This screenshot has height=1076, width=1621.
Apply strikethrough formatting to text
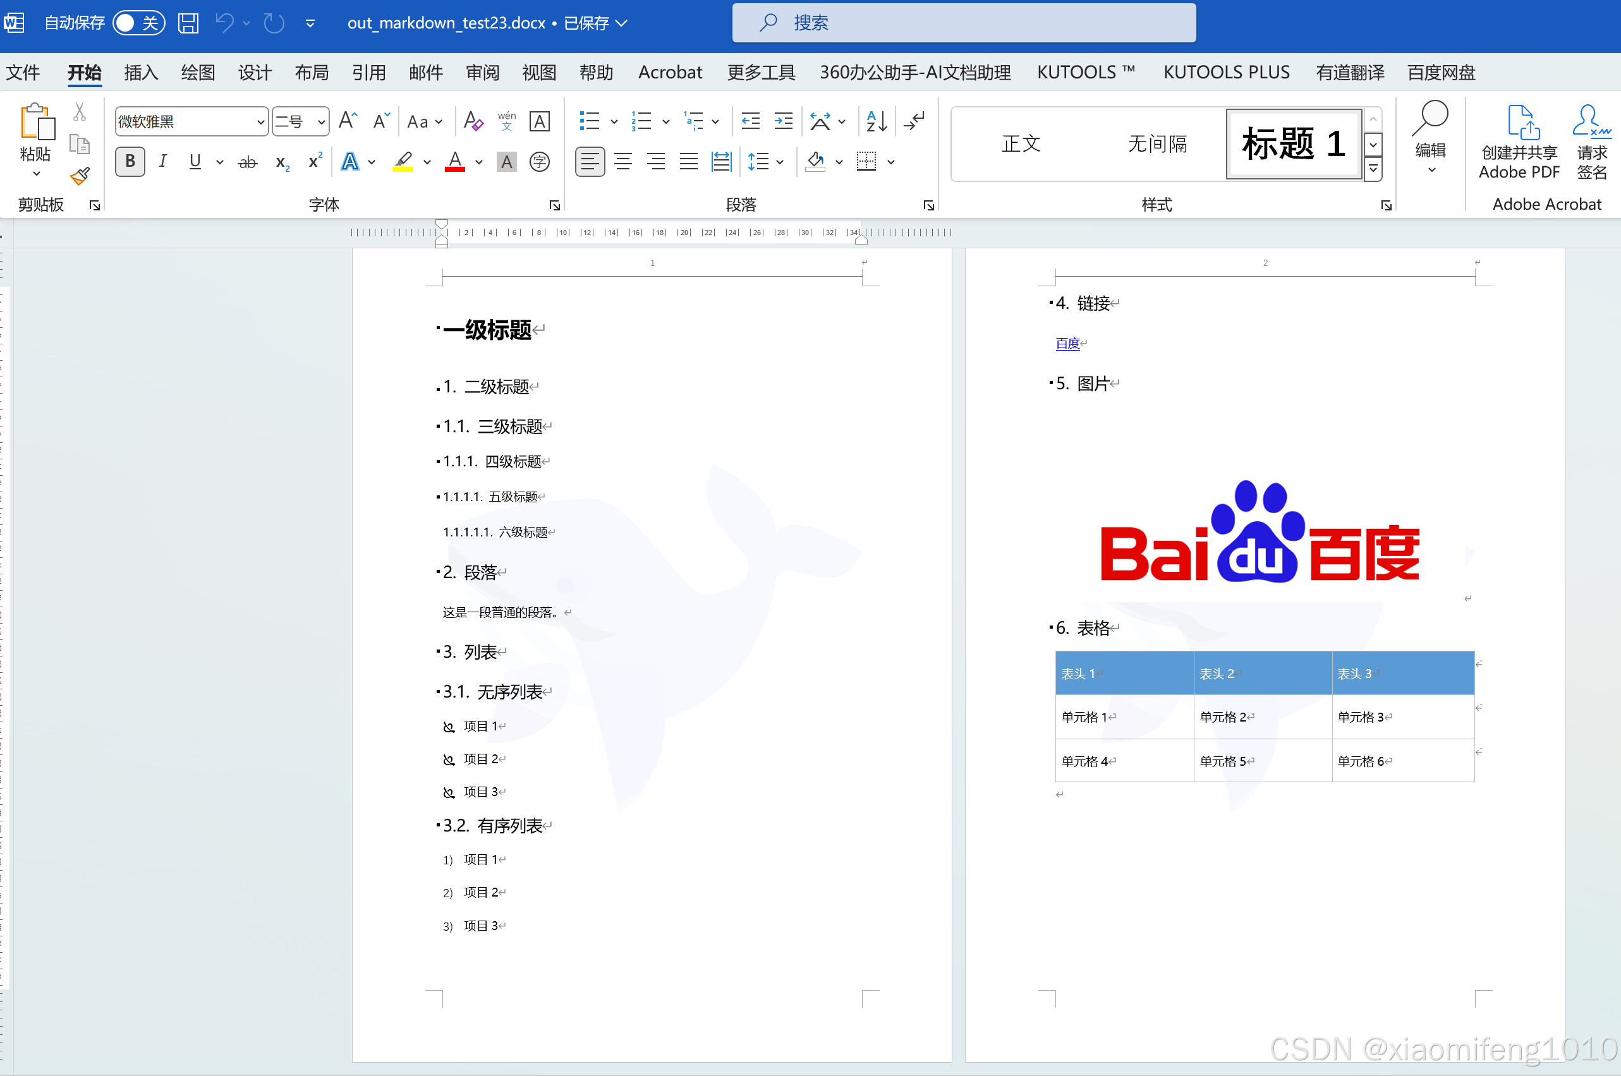(247, 162)
